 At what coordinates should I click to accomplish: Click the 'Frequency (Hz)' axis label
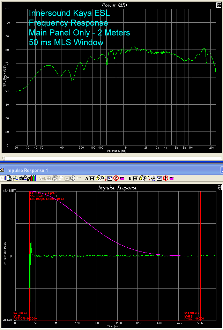coord(117,151)
